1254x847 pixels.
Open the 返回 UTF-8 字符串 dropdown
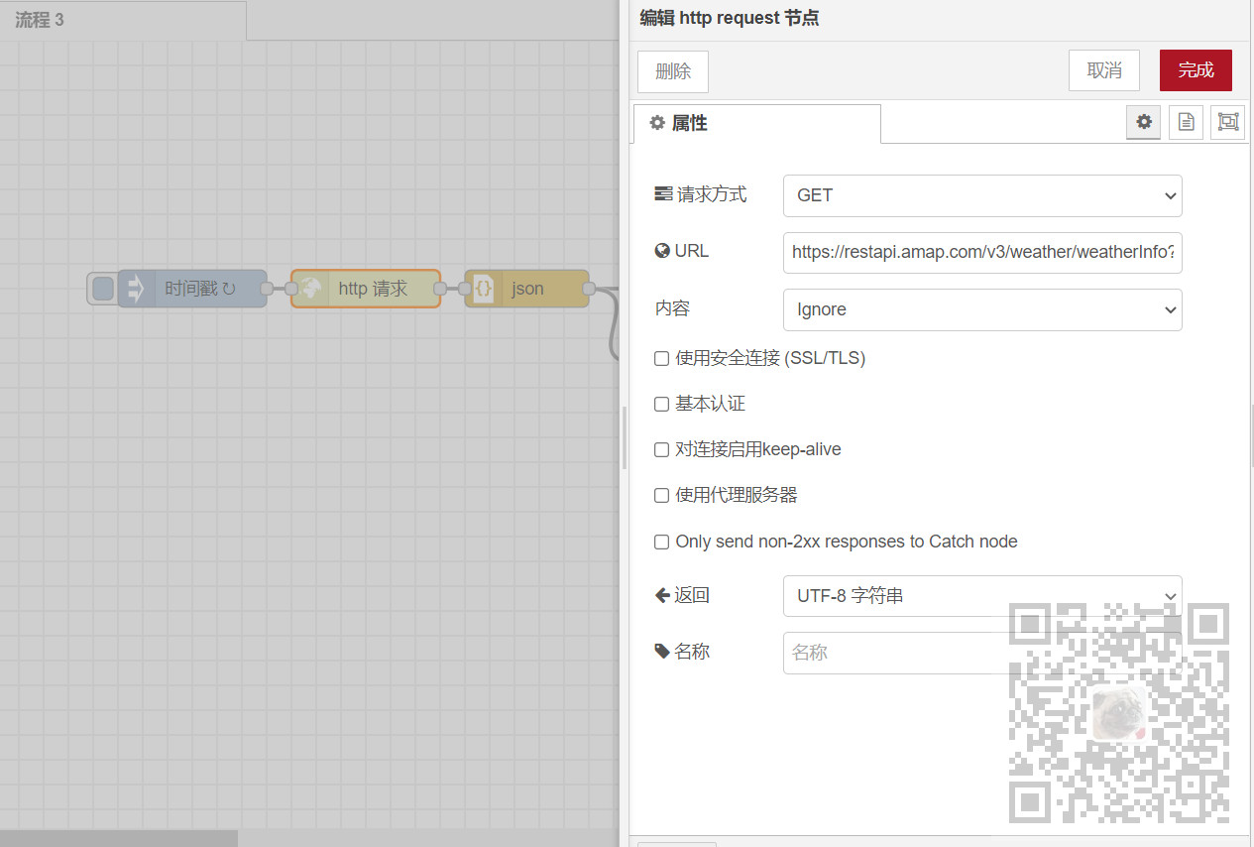point(982,596)
